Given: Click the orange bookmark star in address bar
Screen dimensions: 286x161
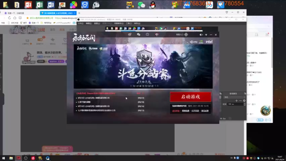Looking at the screenshot, I should (28, 18).
